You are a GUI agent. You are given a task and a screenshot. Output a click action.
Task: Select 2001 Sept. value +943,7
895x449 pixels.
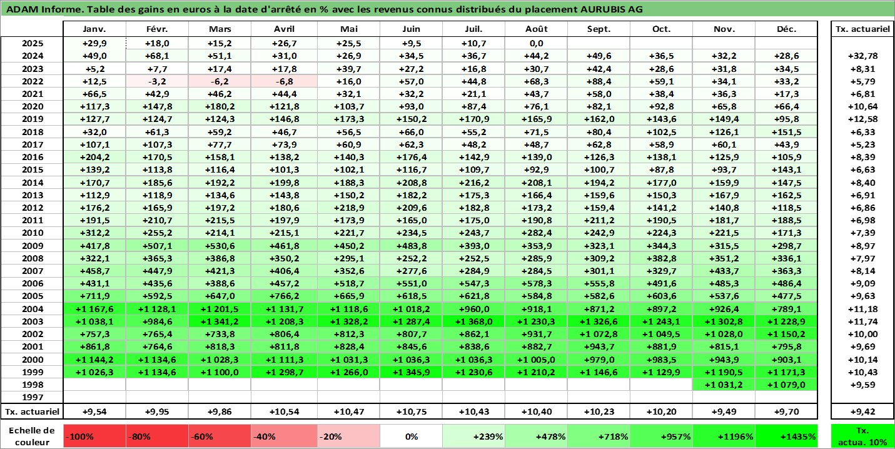click(599, 347)
